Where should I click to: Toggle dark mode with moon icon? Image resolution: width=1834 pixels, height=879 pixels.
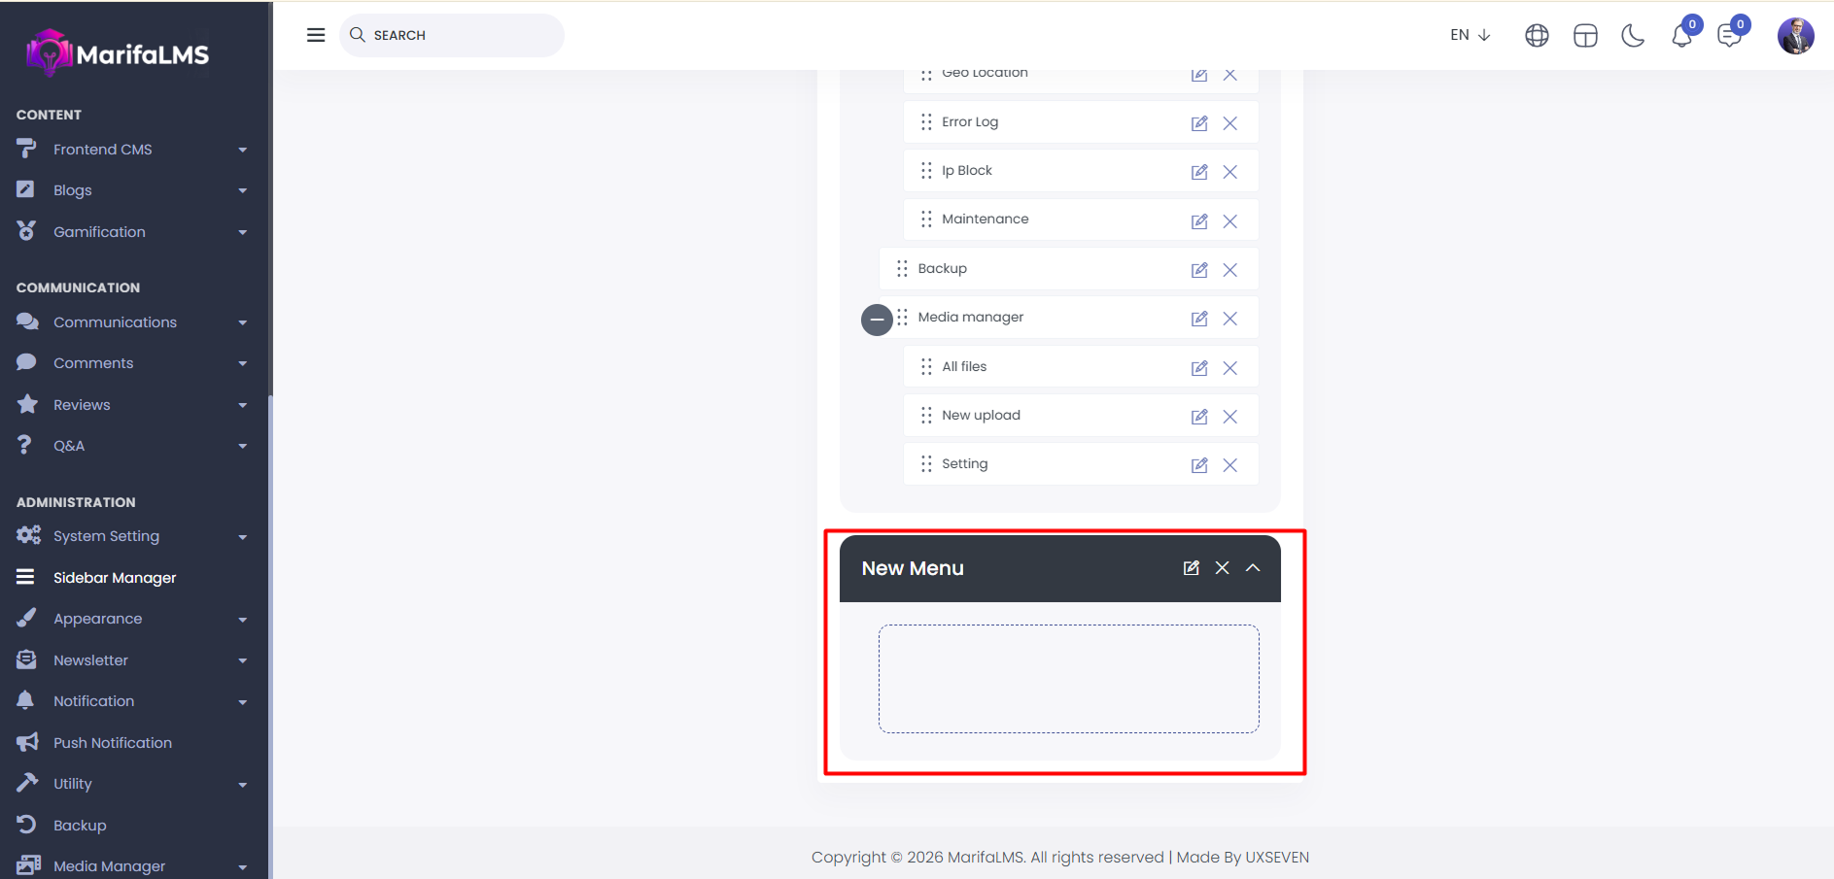(x=1633, y=36)
